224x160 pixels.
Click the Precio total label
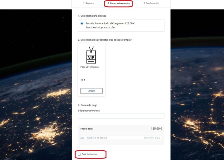tap(87, 129)
